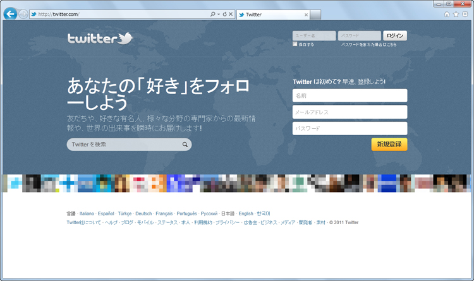This screenshot has width=474, height=281.
Task: Switch language to Français
Action: 164,213
